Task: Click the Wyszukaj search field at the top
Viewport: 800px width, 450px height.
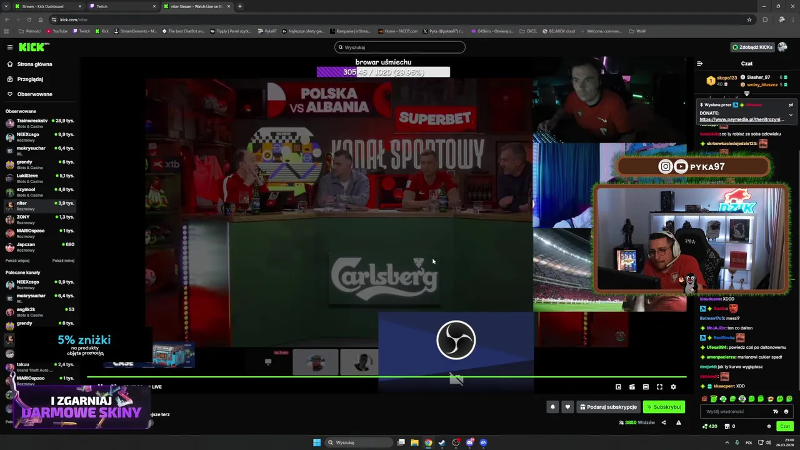Action: coord(400,47)
